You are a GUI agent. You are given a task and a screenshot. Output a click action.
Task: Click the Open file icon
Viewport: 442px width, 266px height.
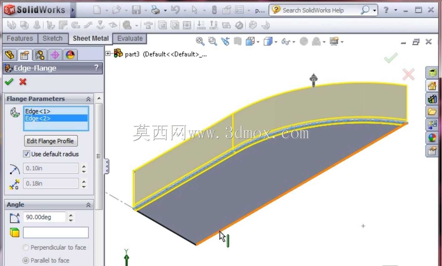pyautogui.click(x=117, y=10)
